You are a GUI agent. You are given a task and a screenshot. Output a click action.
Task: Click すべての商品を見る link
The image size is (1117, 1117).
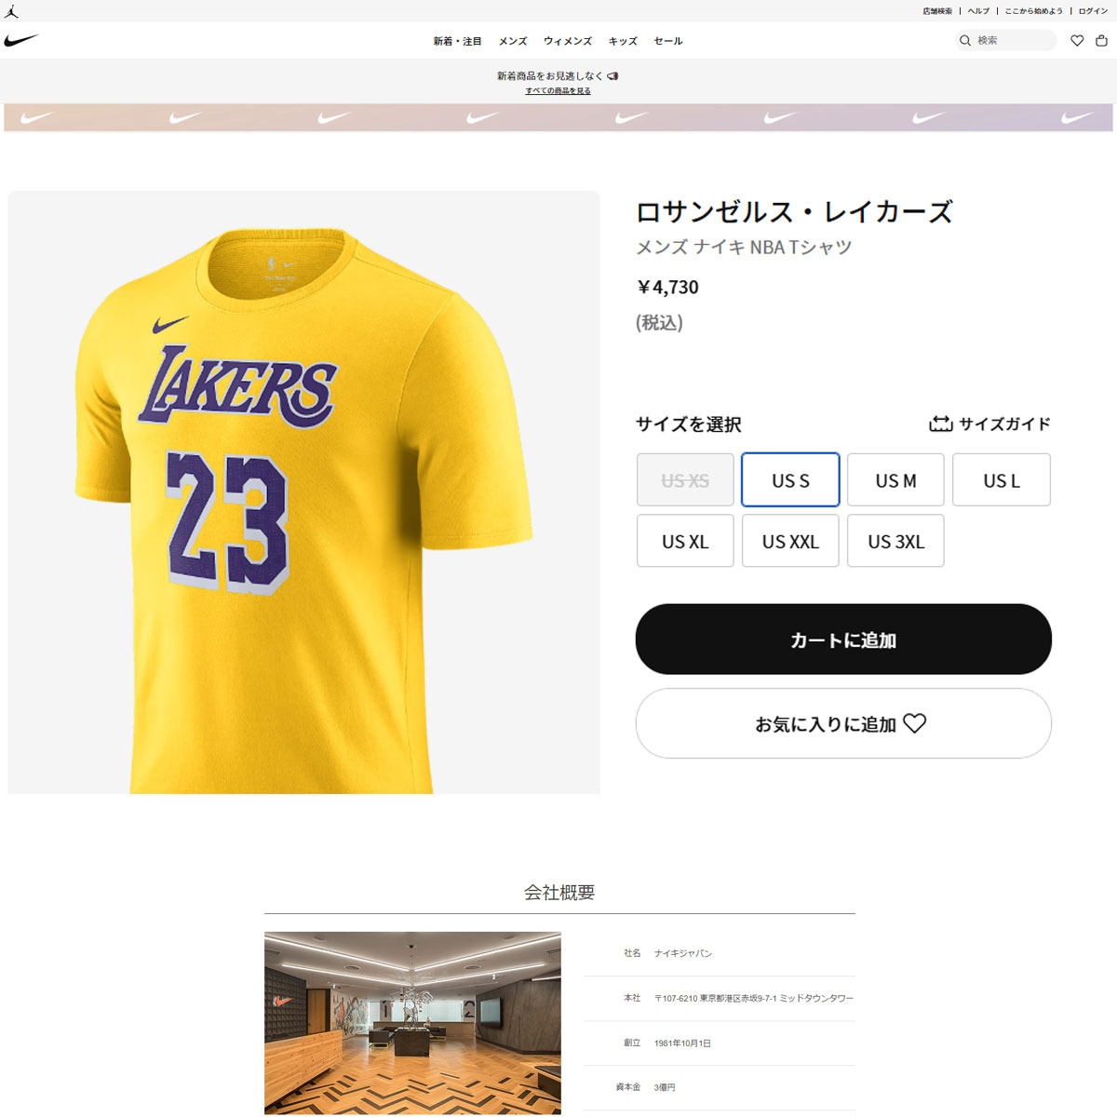point(558,90)
